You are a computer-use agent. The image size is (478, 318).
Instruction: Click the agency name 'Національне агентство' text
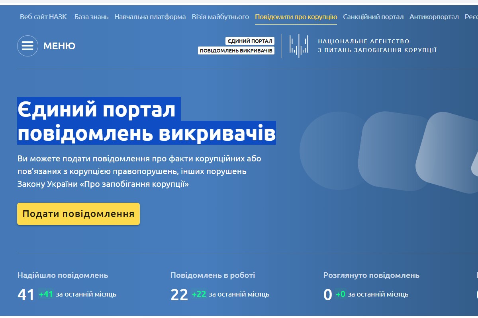[364, 41]
